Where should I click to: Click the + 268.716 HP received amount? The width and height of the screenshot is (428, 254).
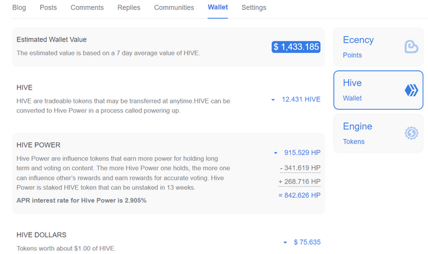click(300, 181)
